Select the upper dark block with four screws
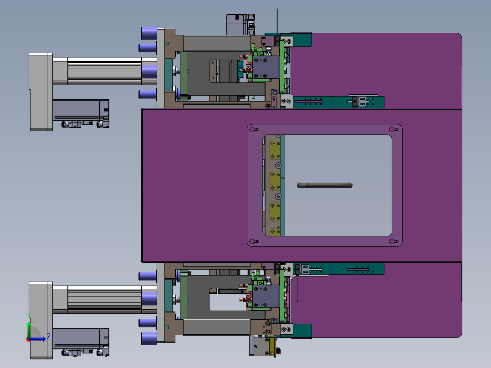This screenshot has height=368, width=491. [266, 67]
